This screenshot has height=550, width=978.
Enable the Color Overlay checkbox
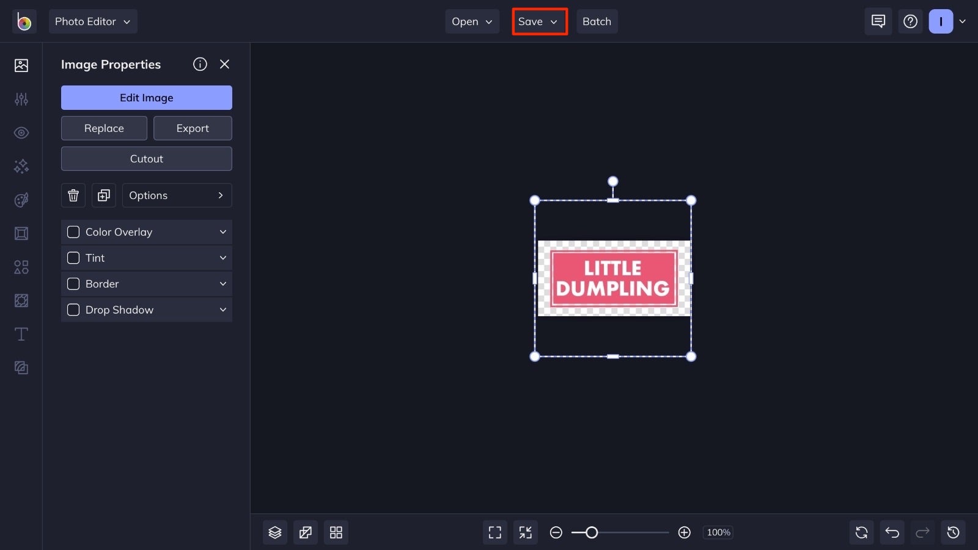click(73, 232)
